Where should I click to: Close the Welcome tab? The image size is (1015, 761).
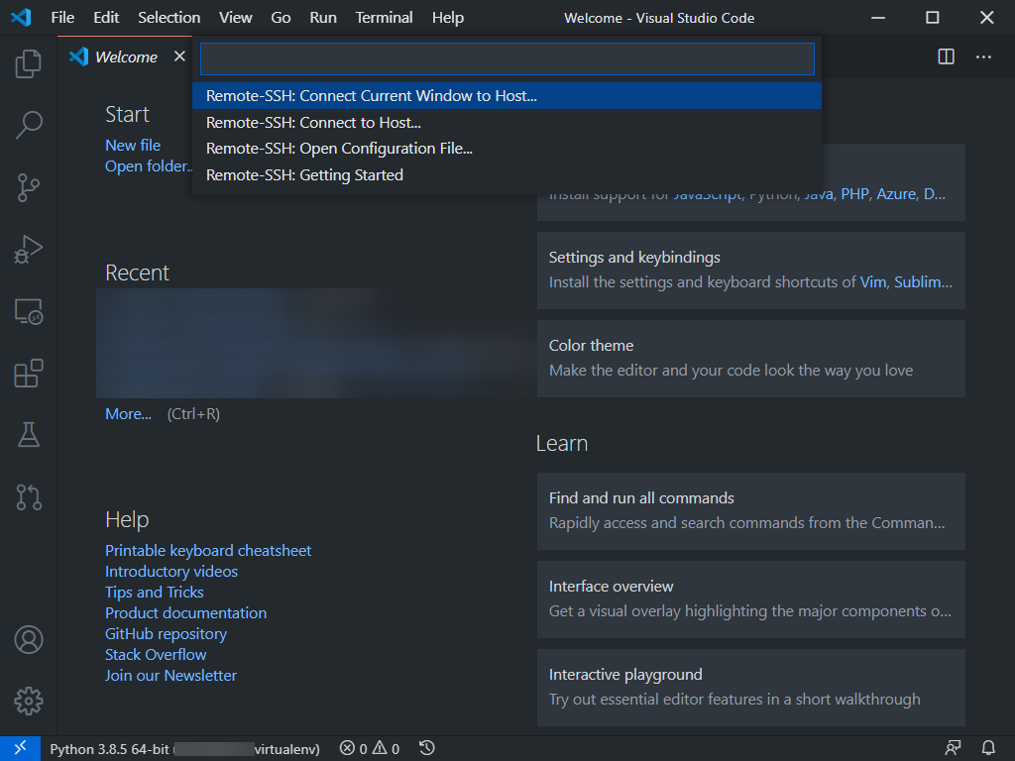pyautogui.click(x=180, y=56)
